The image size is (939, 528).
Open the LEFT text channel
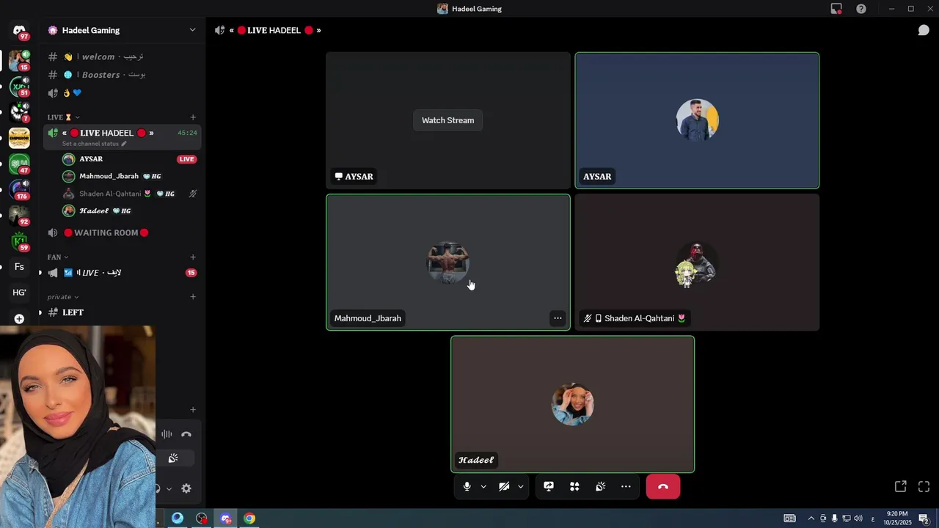pos(122,312)
